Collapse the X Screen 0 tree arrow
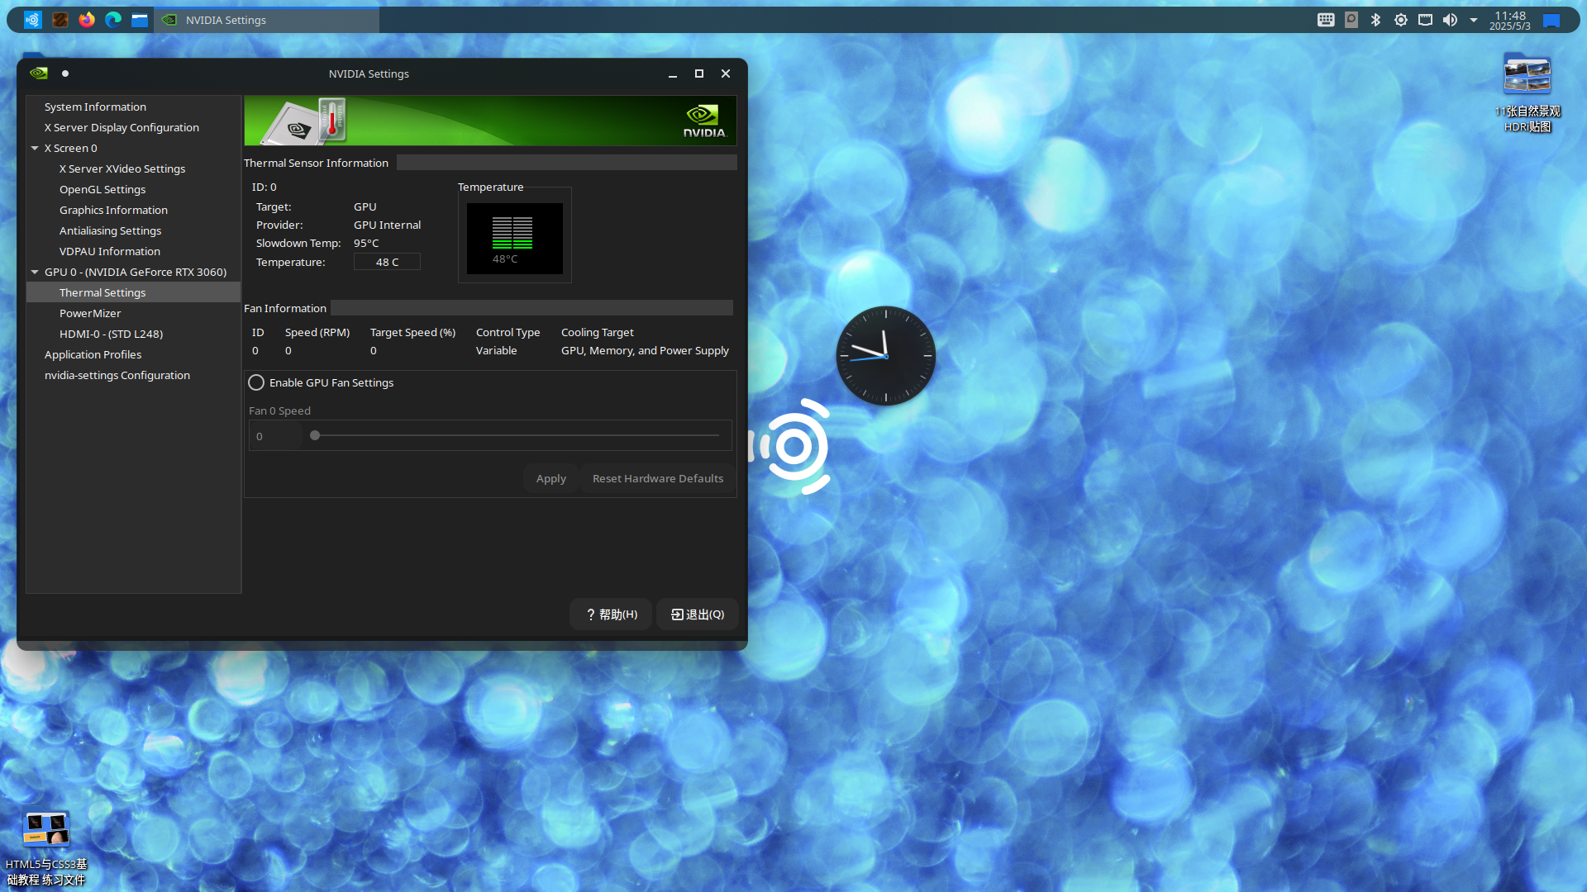 click(35, 148)
